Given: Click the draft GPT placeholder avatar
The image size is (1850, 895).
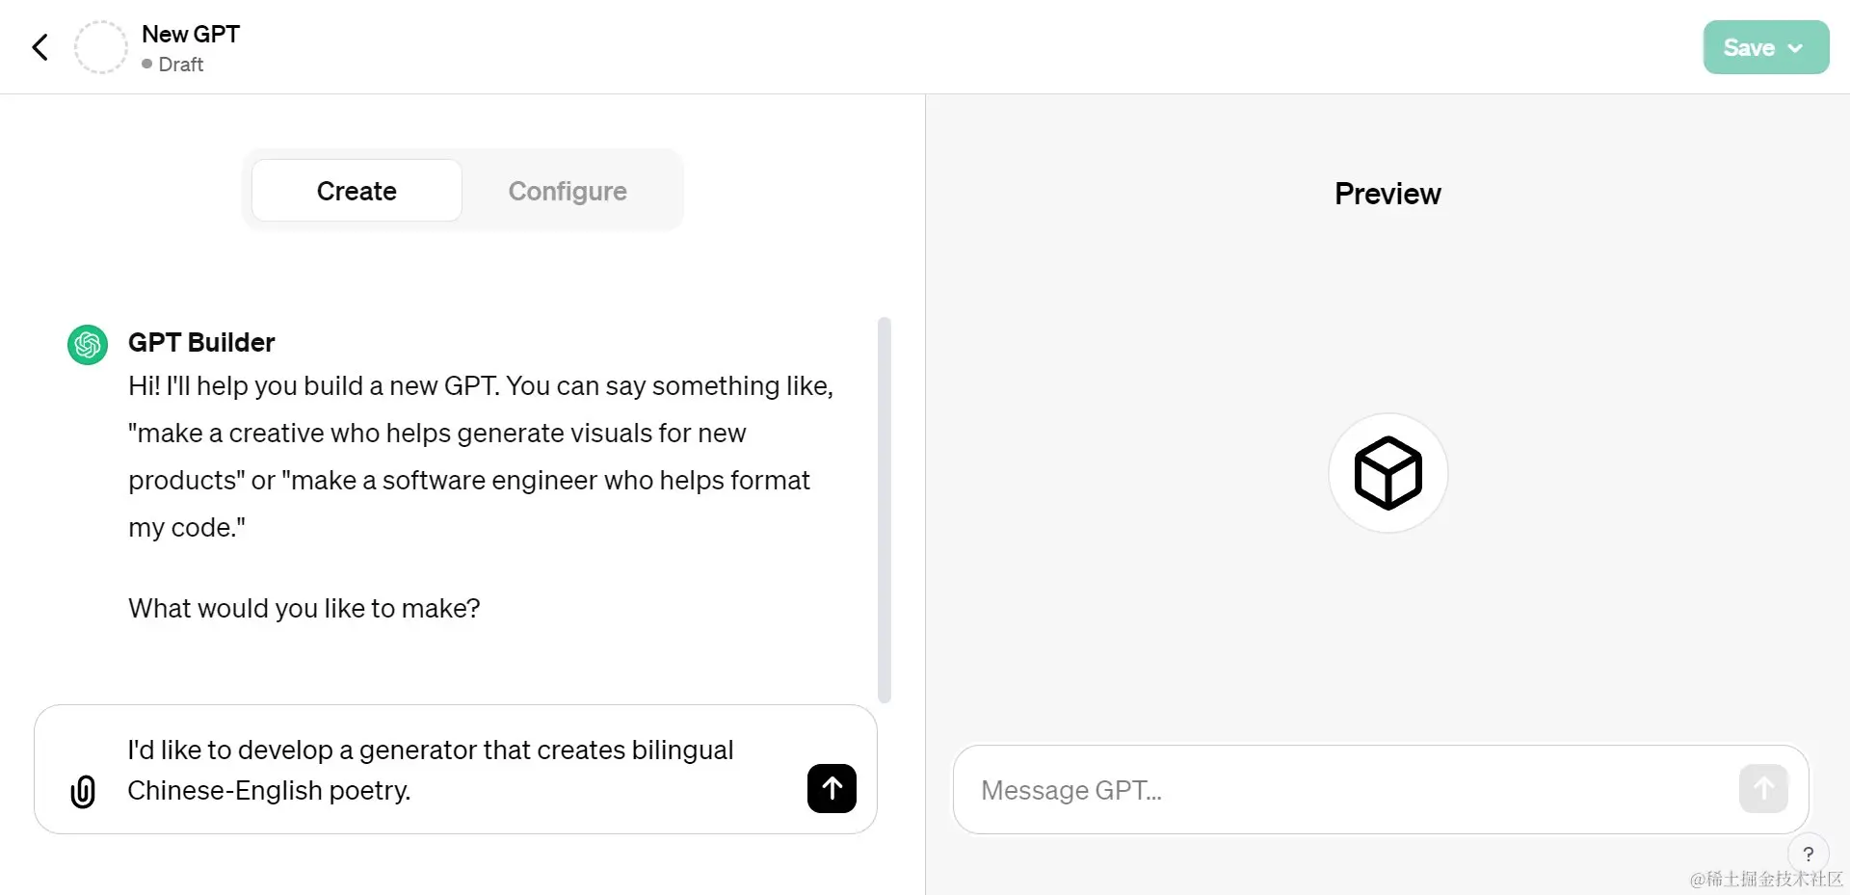Looking at the screenshot, I should 100,46.
